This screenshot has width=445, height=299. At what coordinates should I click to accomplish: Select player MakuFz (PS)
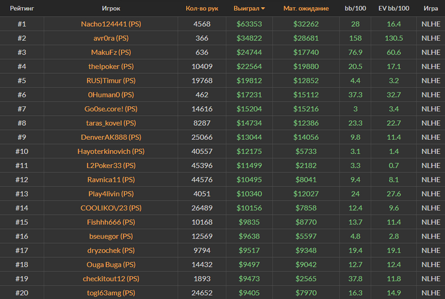pyautogui.click(x=111, y=52)
